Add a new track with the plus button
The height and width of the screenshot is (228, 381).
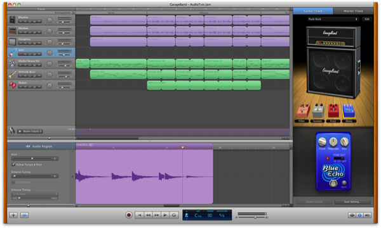pos(13,215)
